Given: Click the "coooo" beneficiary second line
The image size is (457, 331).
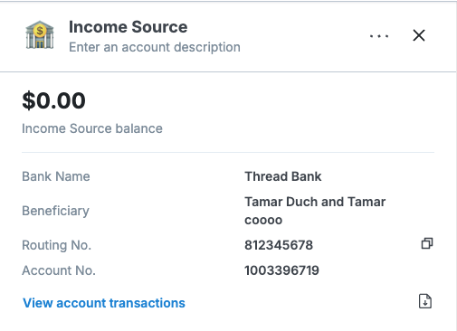Looking at the screenshot, I should [x=263, y=221].
